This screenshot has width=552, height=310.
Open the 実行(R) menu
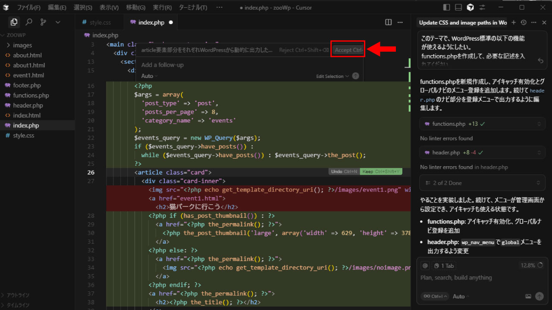pos(162,7)
